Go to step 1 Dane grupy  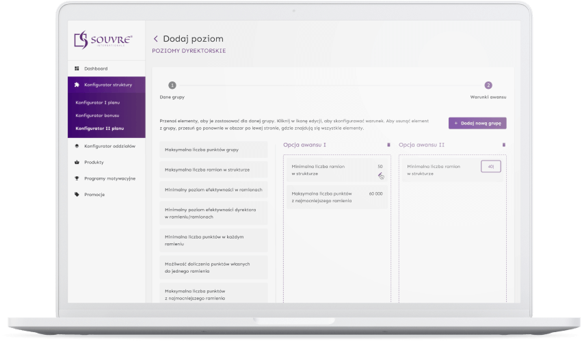click(x=172, y=85)
